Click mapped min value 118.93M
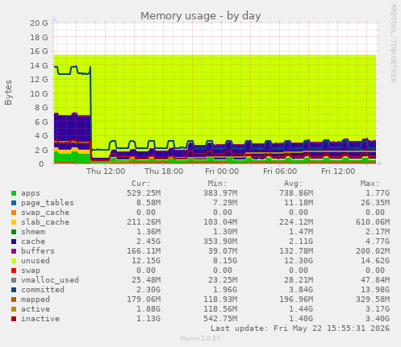 coord(220,299)
